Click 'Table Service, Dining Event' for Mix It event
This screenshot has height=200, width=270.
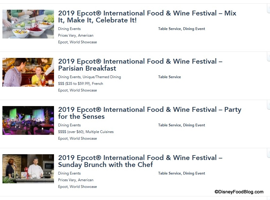181,29
